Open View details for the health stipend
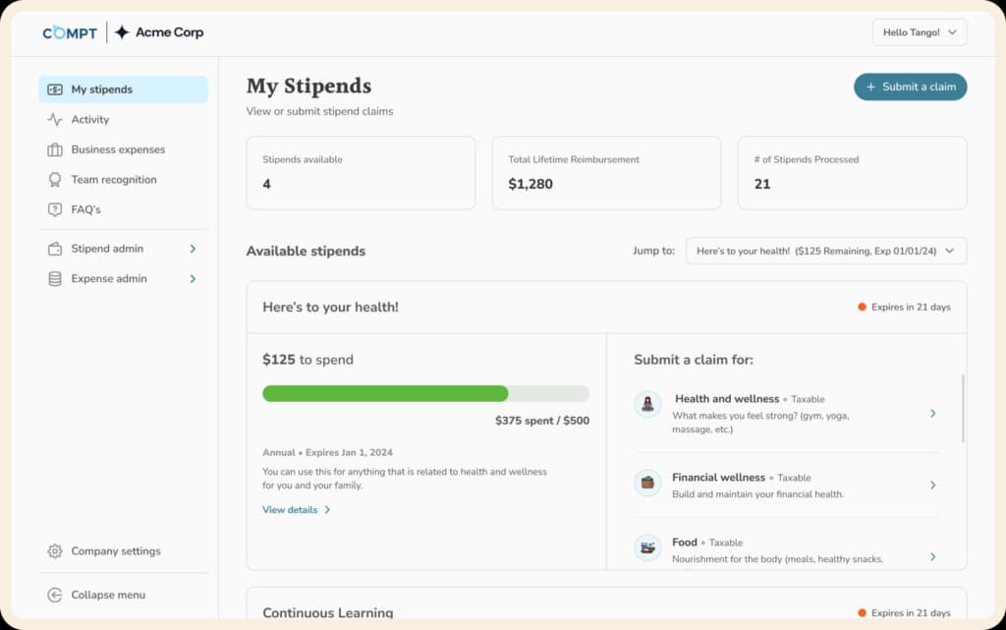The image size is (1006, 630). [x=290, y=510]
